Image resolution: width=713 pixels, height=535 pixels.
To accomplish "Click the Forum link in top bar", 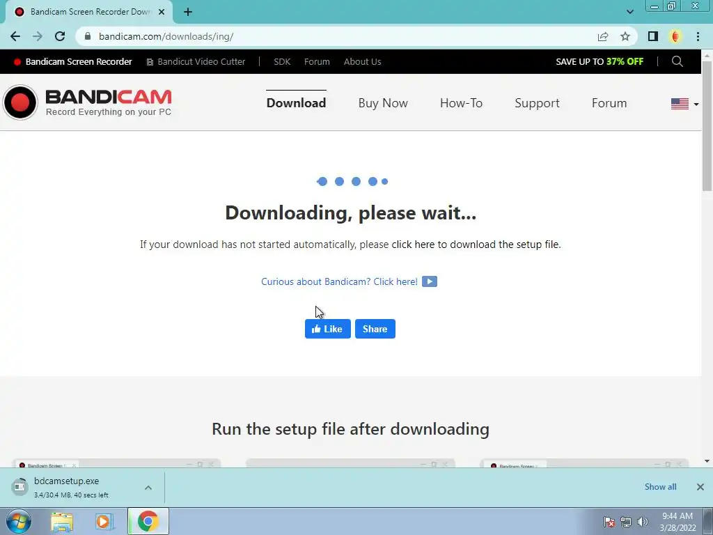I will (317, 61).
